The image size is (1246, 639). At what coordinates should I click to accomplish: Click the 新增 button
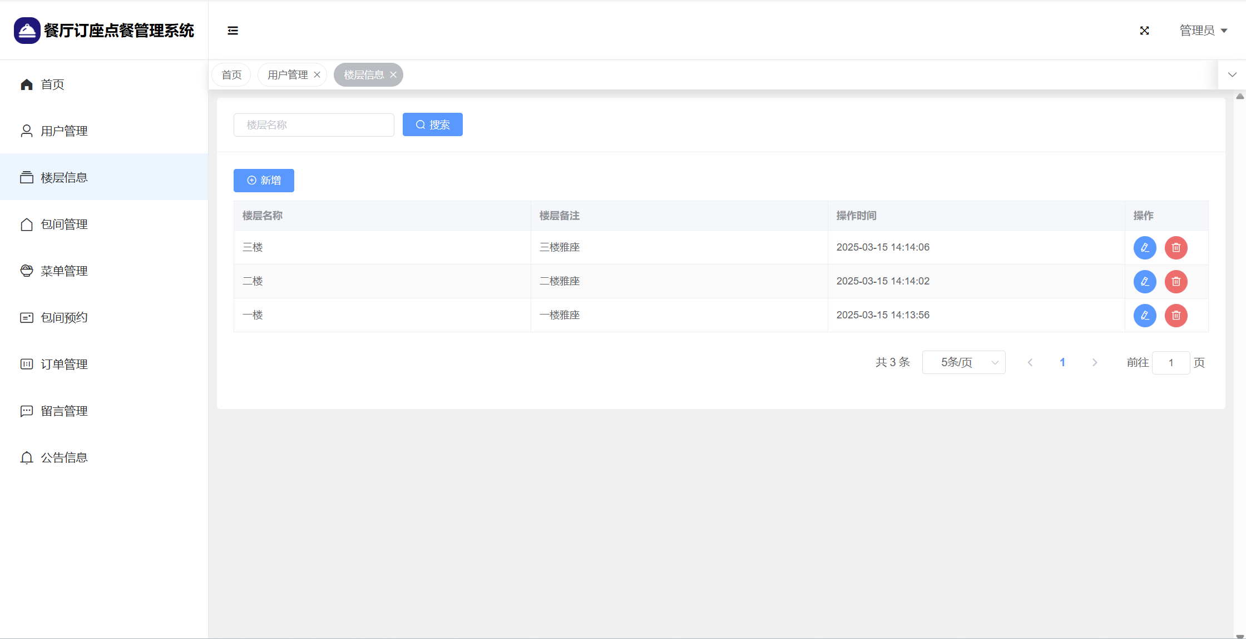click(264, 181)
